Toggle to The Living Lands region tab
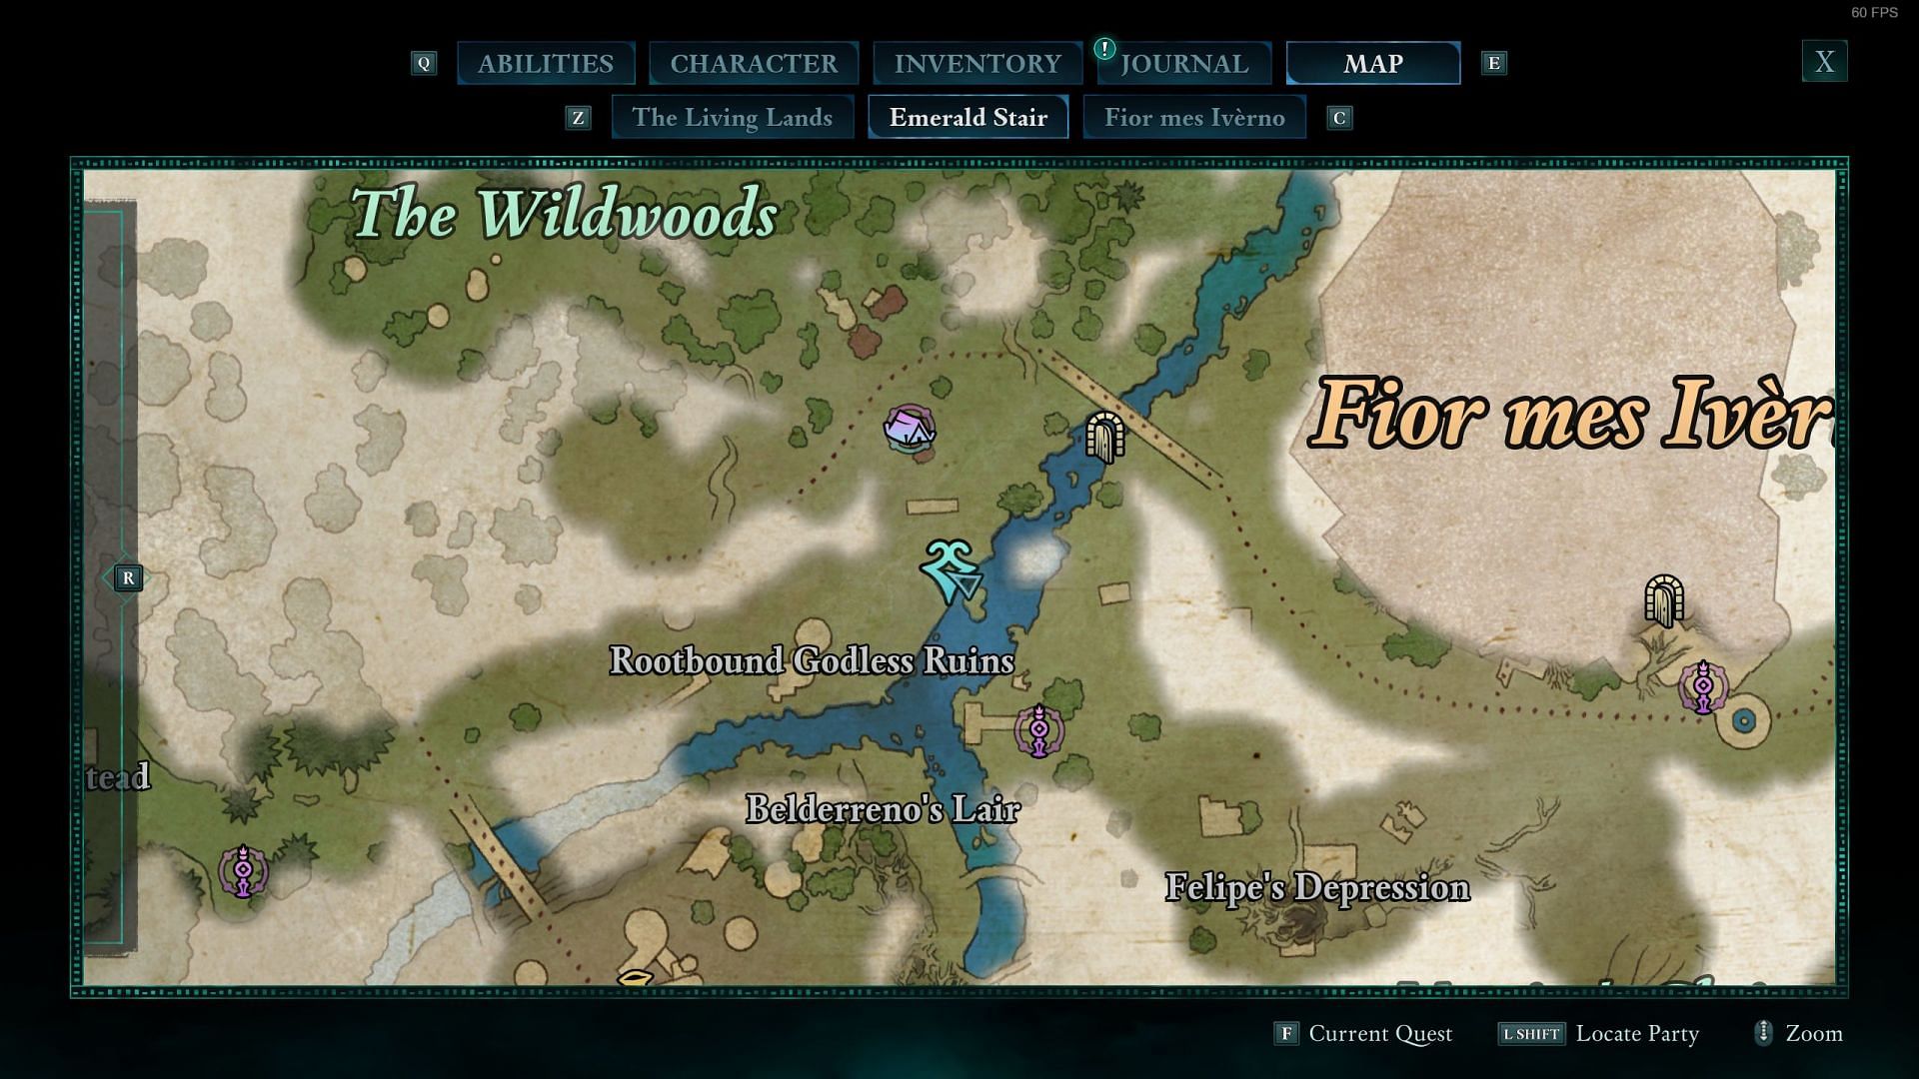This screenshot has height=1079, width=1919. pyautogui.click(x=733, y=117)
